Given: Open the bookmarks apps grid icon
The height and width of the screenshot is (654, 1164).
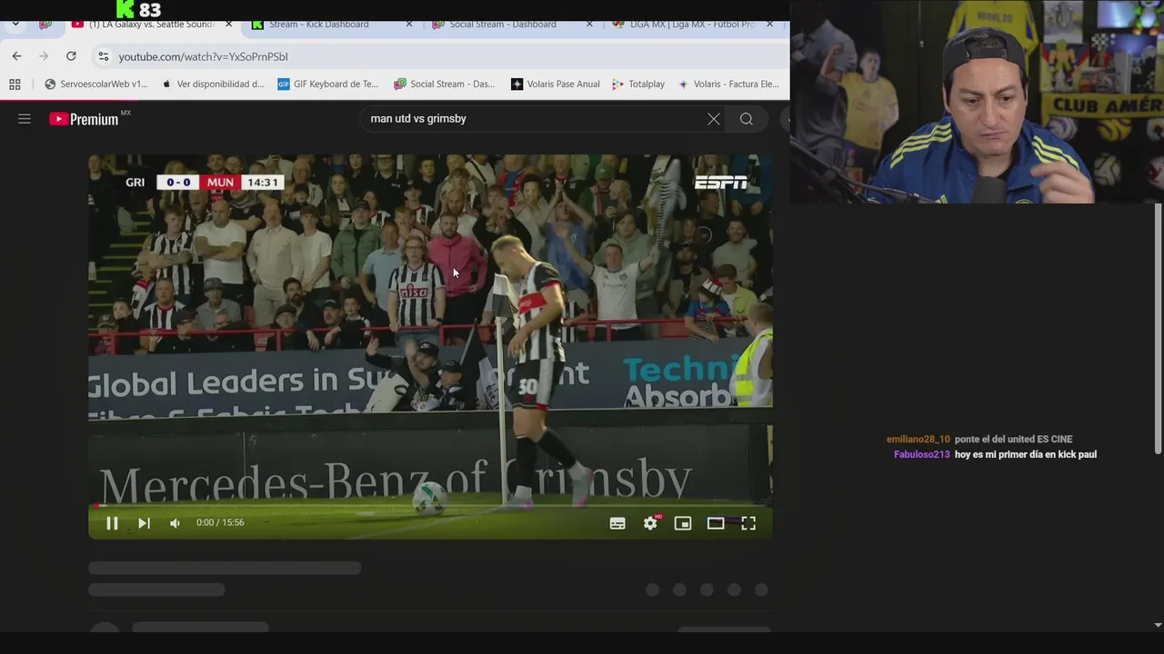Looking at the screenshot, I should tap(15, 84).
